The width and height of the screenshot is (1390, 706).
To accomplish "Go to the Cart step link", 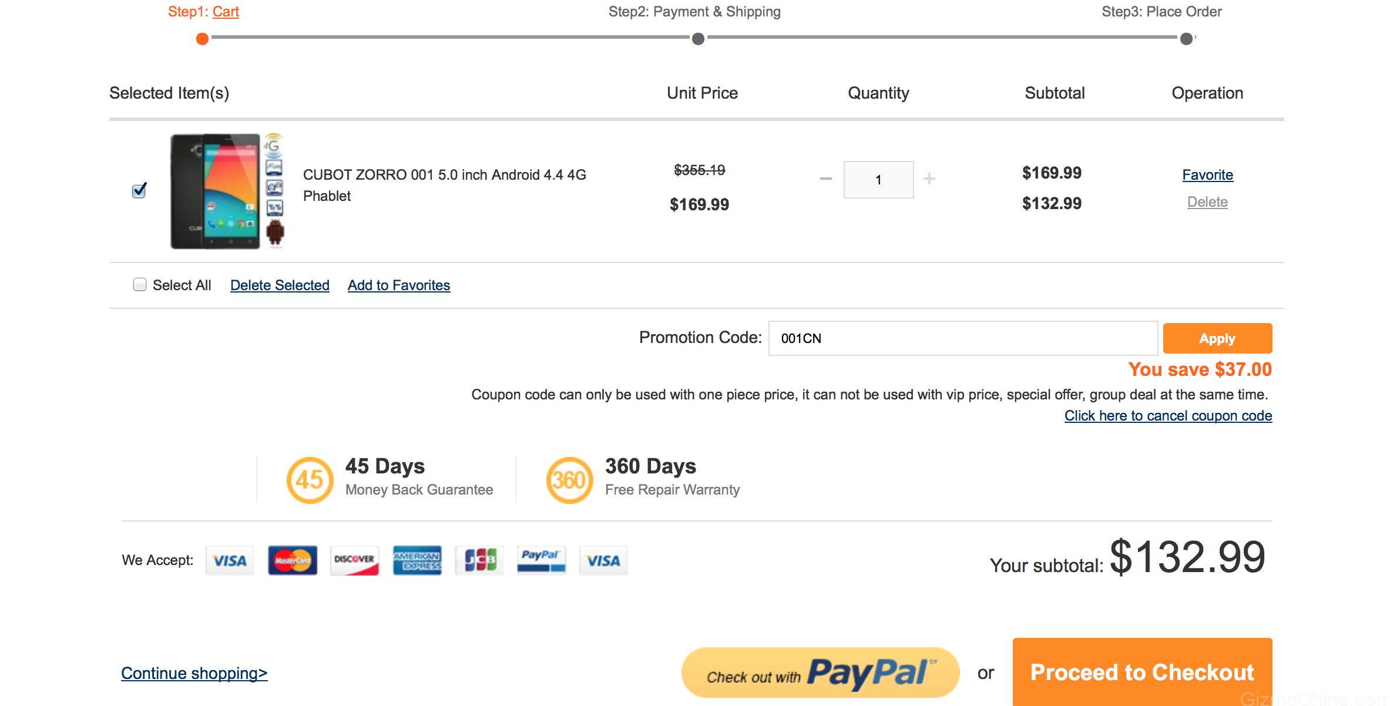I will tap(226, 12).
